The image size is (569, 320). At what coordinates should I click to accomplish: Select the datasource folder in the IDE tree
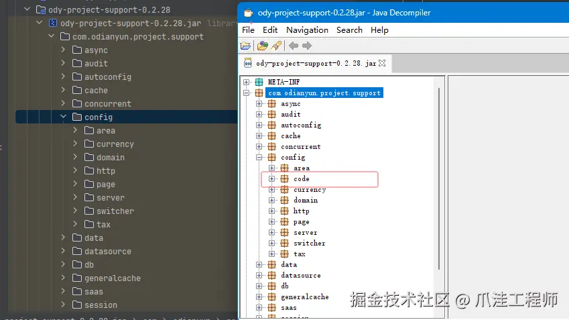click(107, 252)
